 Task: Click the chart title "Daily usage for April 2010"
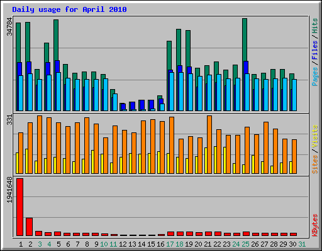point(69,9)
